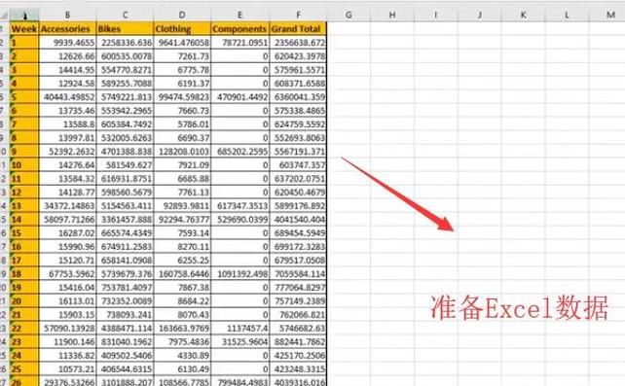
Task: Select column C header
Action: click(125, 16)
